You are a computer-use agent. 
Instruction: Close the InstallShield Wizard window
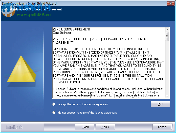point(171,3)
